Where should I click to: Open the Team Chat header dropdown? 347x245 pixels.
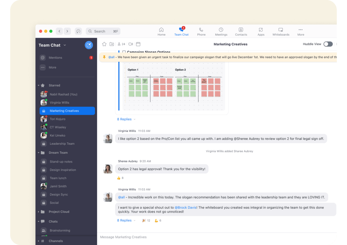65,45
